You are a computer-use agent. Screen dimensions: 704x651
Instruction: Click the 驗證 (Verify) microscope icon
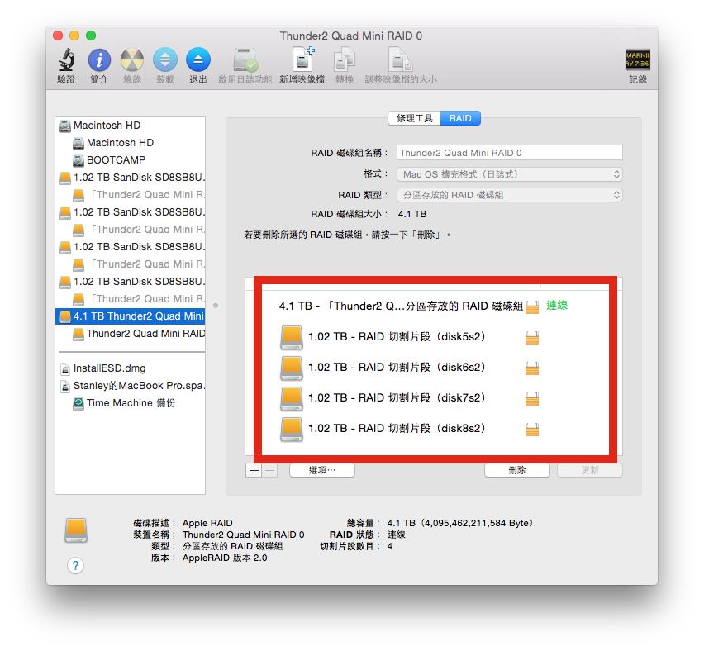66,61
